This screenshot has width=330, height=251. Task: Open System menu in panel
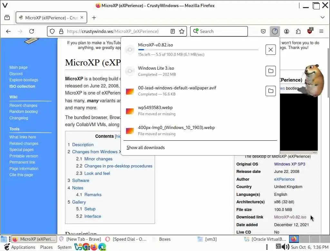pos(64,247)
